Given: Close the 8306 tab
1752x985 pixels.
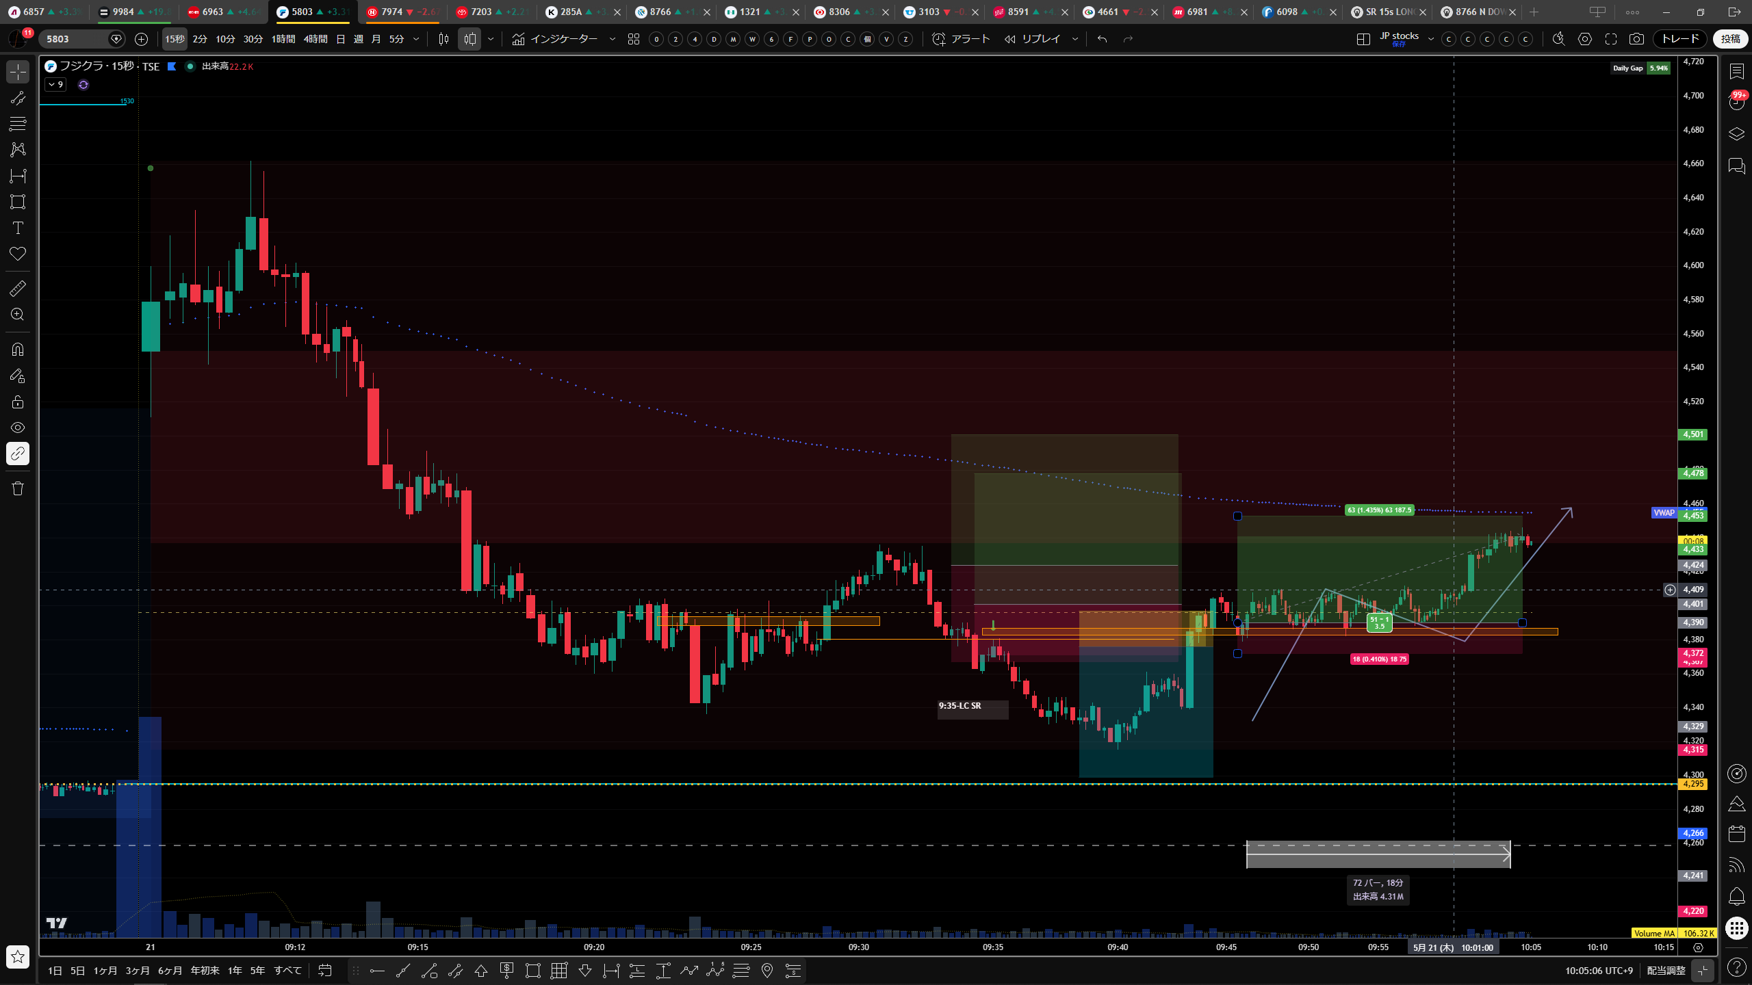Looking at the screenshot, I should pos(886,12).
